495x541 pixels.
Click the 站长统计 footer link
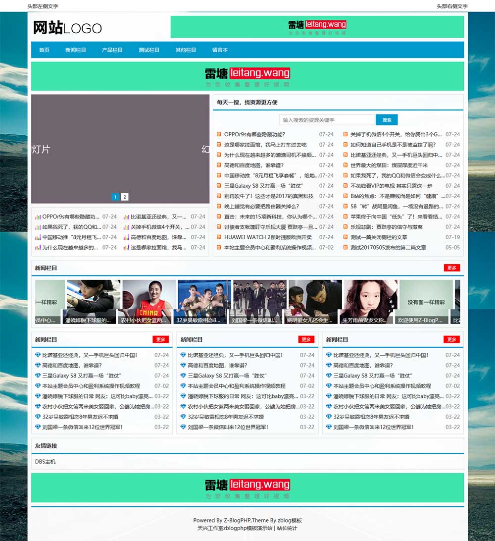pos(287,528)
